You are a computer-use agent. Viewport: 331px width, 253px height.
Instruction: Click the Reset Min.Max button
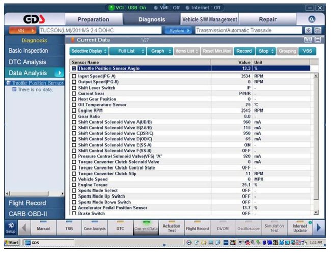[x=217, y=51]
